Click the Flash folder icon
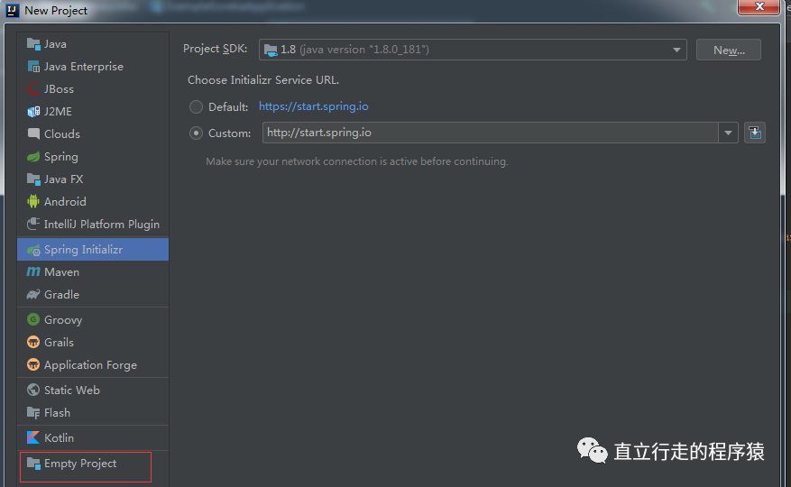Screen dimensions: 791x487 tap(33, 413)
